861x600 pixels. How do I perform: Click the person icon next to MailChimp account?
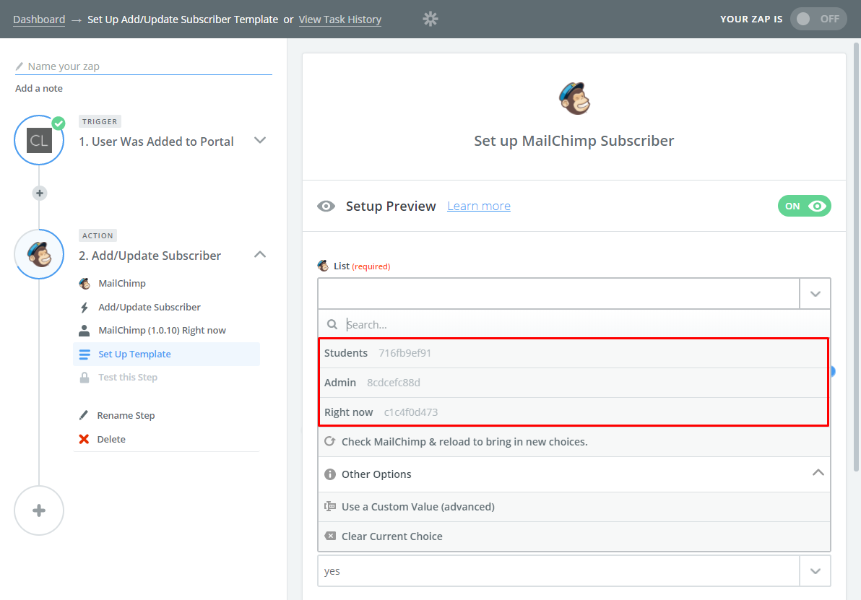pos(84,331)
